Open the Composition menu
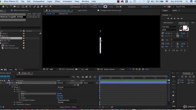The height and width of the screenshot is (110, 196). point(39,1)
